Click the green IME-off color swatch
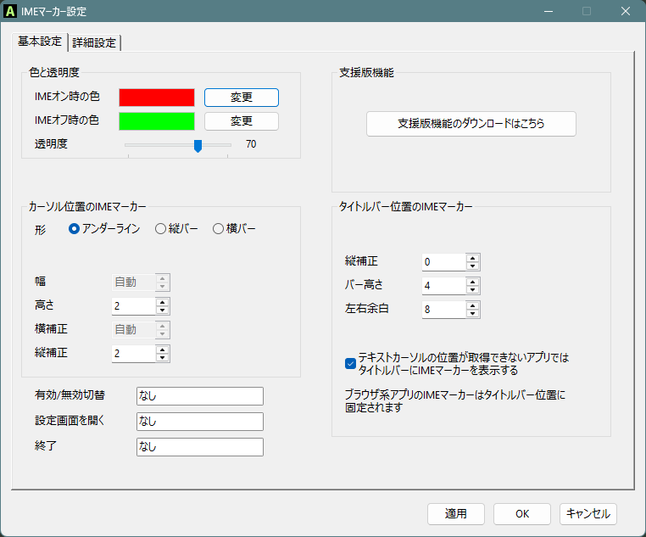This screenshot has width=646, height=537. (x=157, y=121)
